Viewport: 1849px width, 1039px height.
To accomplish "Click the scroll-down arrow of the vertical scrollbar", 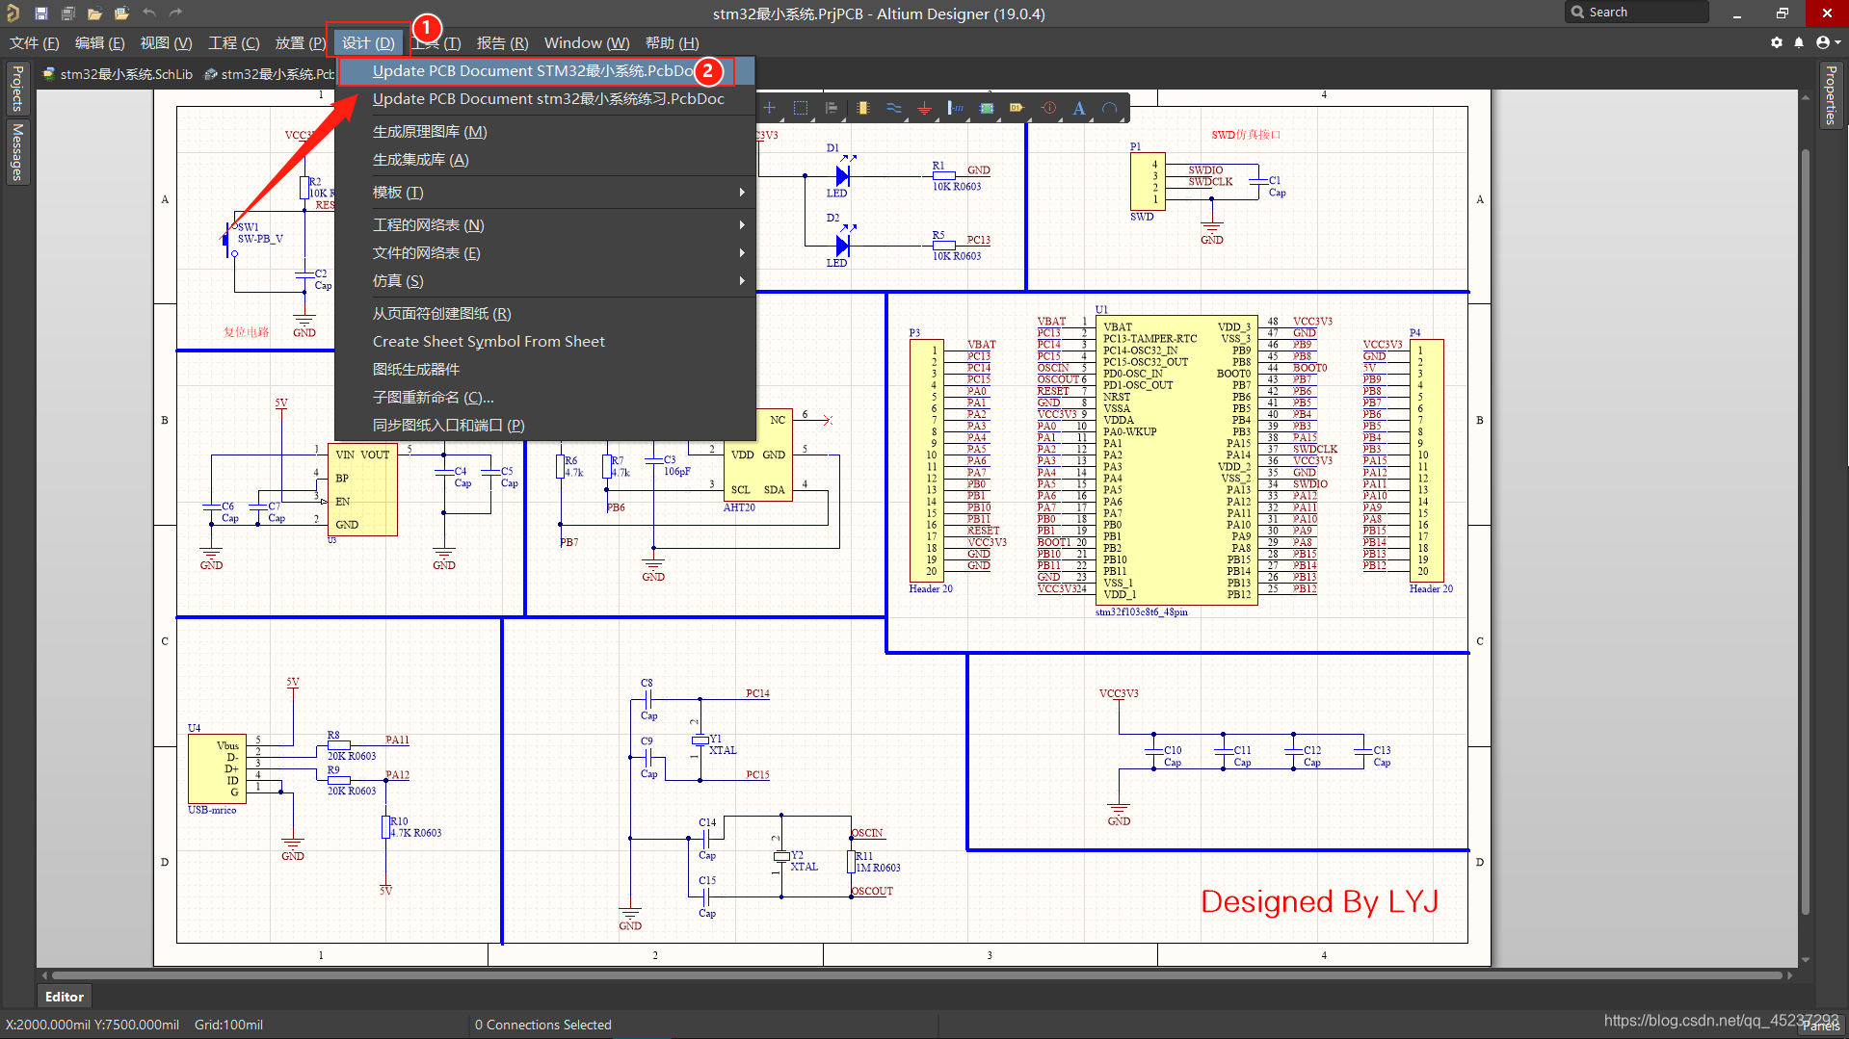I will (x=1806, y=960).
